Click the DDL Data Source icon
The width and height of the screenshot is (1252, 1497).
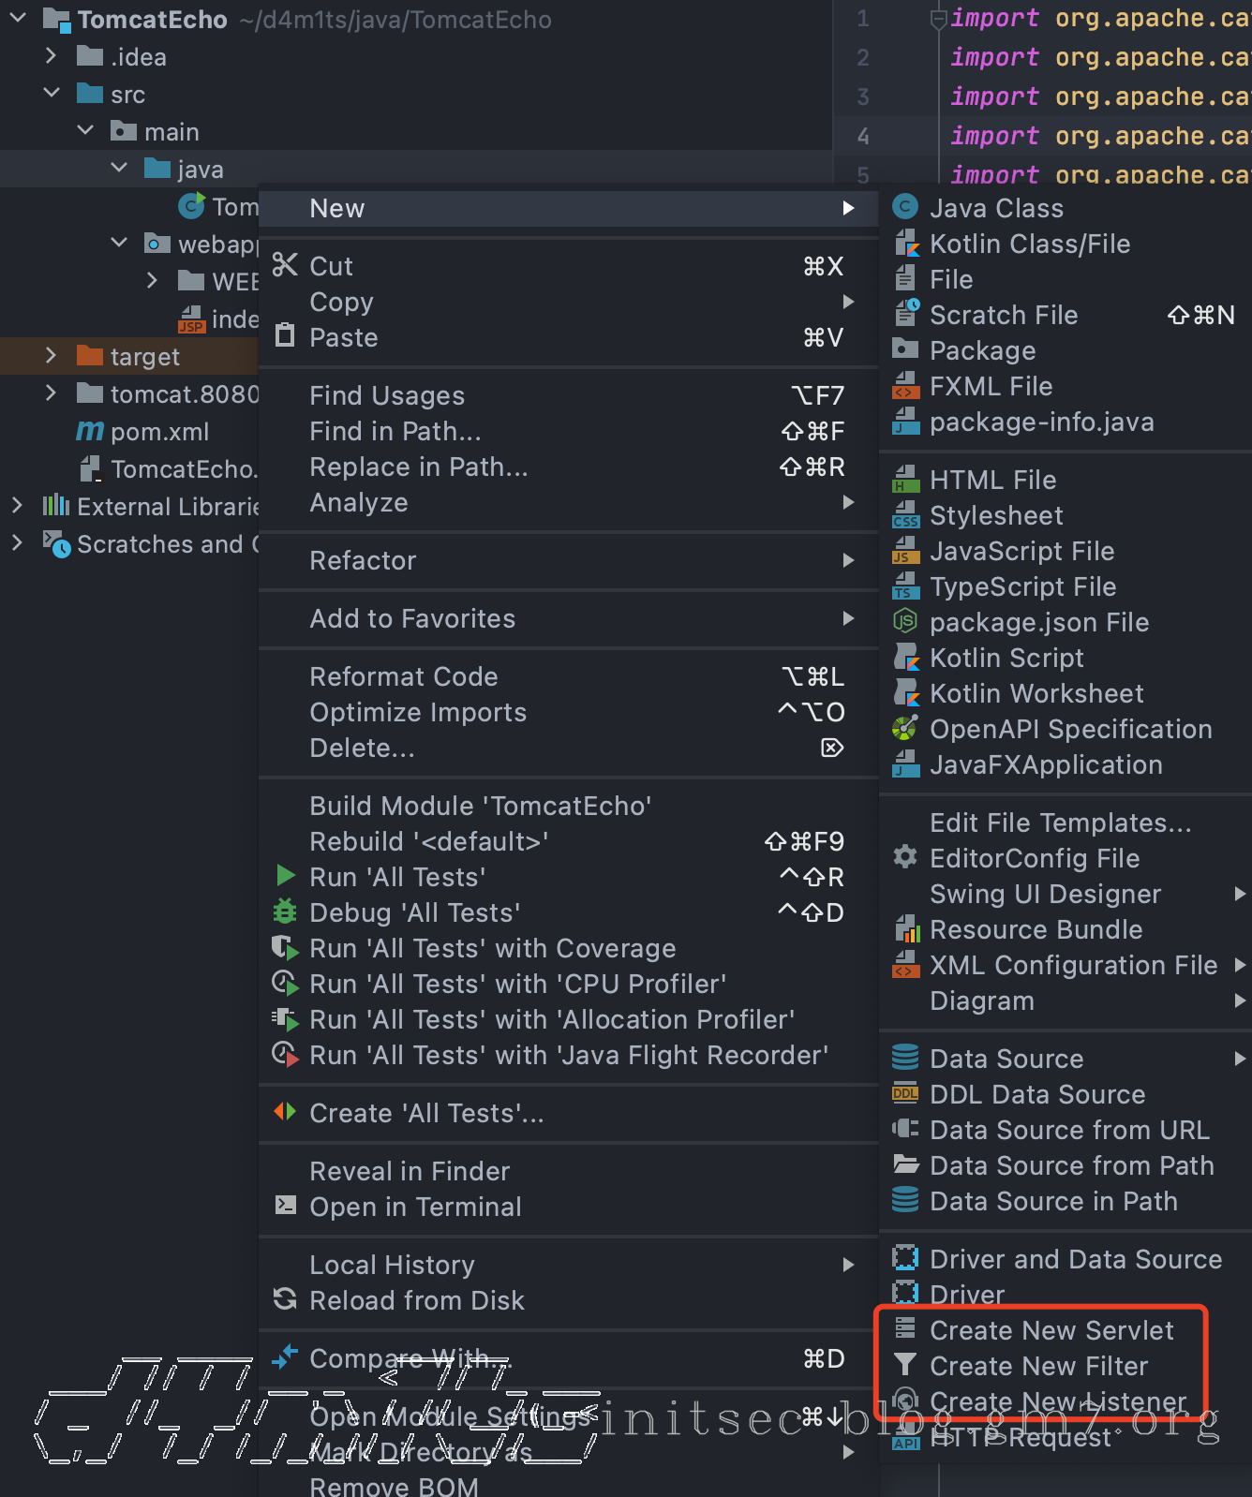click(x=905, y=1094)
